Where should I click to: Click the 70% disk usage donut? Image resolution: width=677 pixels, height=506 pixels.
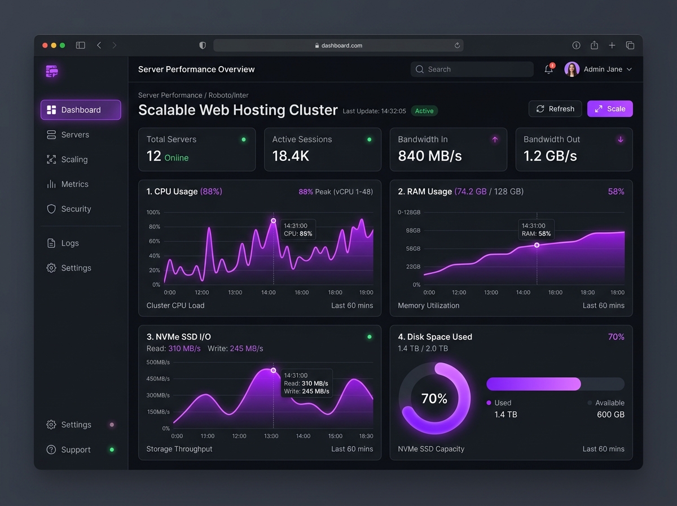tap(434, 399)
